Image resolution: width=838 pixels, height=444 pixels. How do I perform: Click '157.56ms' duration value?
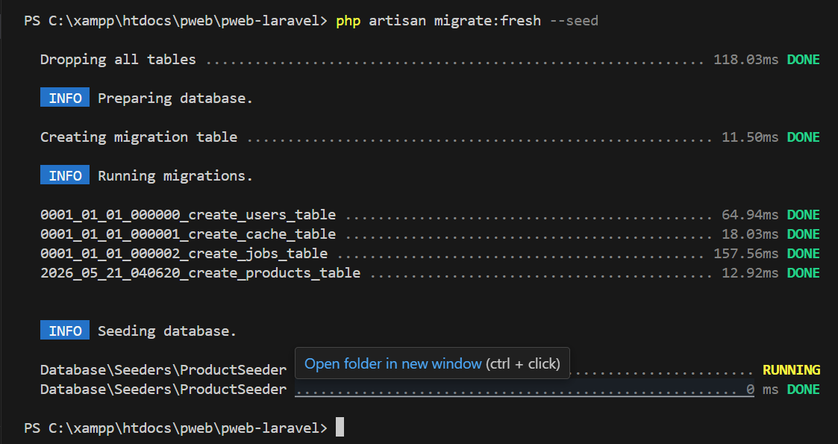746,253
